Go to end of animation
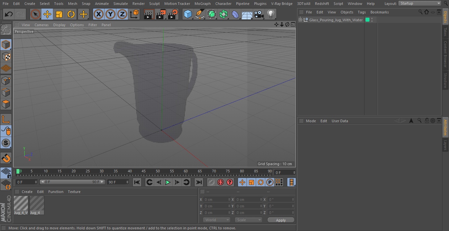The image size is (449, 231). pyautogui.click(x=199, y=182)
